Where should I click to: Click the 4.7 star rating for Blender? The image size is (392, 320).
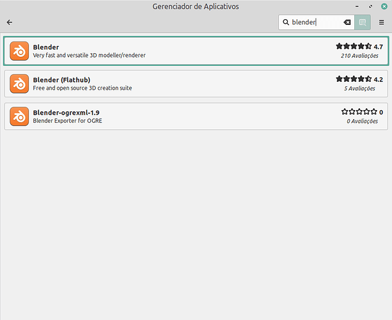(x=354, y=46)
